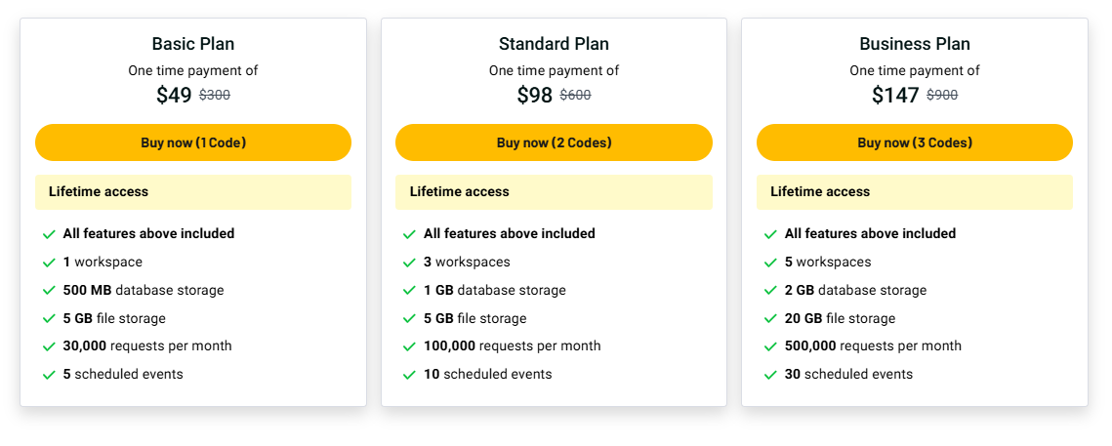Screen dimensions: 1112x446
Task: Click checkmark next to 500,000 requests per month
Action: click(770, 346)
